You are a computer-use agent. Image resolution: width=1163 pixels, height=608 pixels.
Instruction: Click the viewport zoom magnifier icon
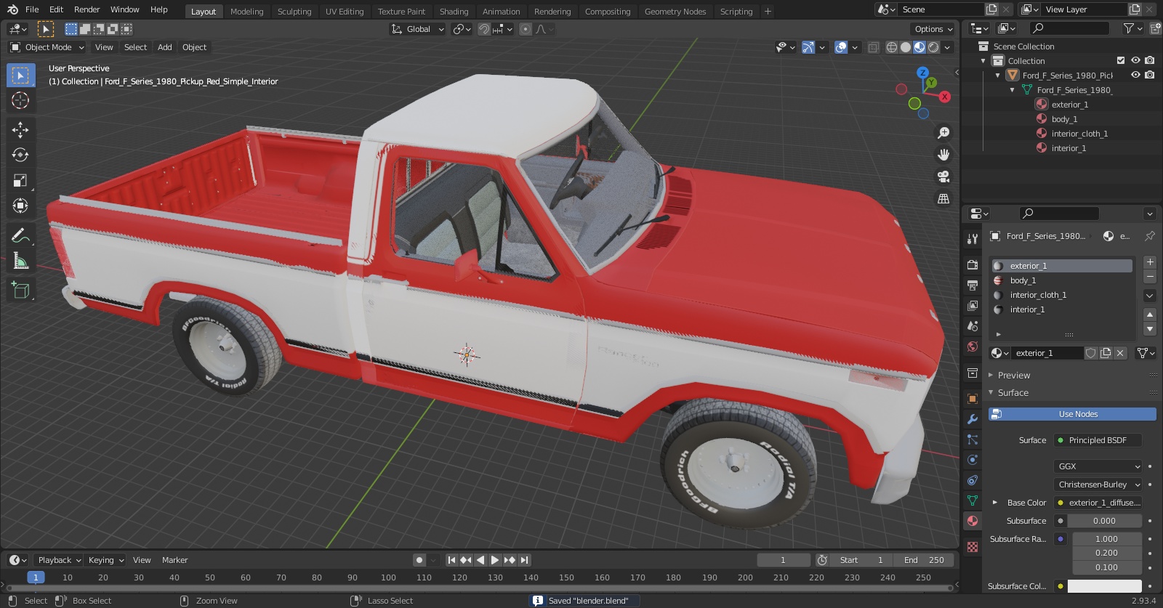pyautogui.click(x=943, y=133)
